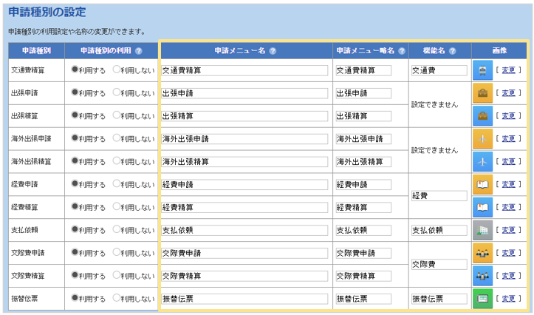
Task: Click the 経費 function name field
Action: pyautogui.click(x=439, y=196)
